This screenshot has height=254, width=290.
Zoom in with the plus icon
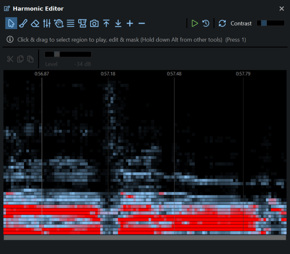pyautogui.click(x=130, y=23)
